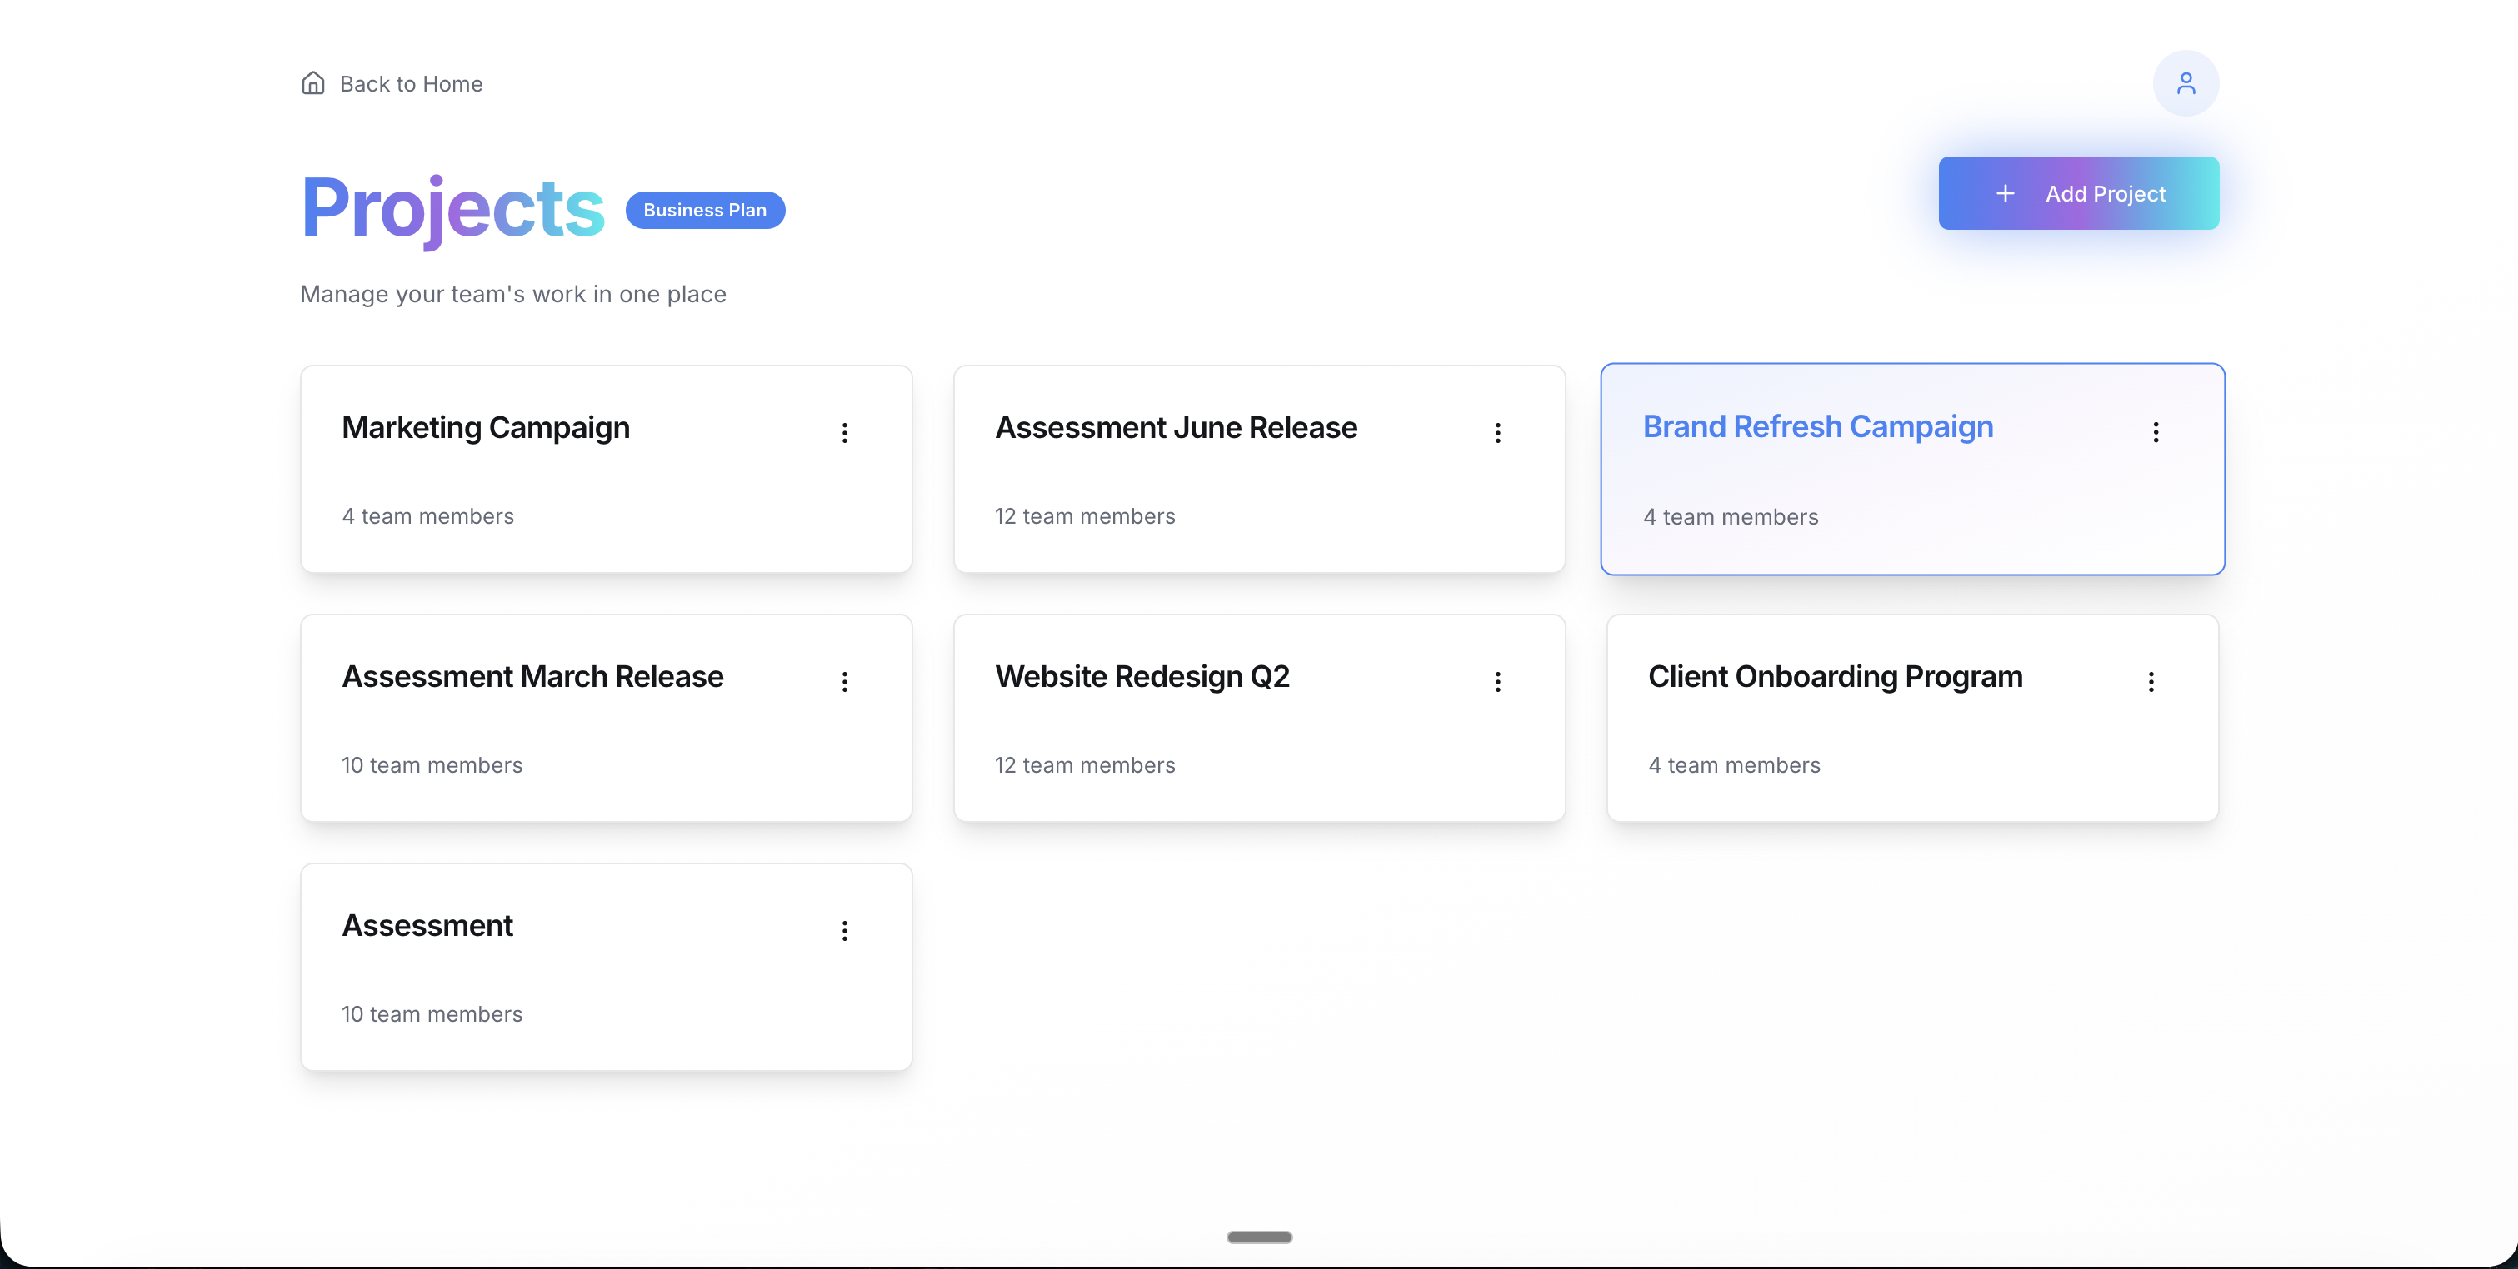Open the three-dot menu on the Assessment card

click(845, 931)
